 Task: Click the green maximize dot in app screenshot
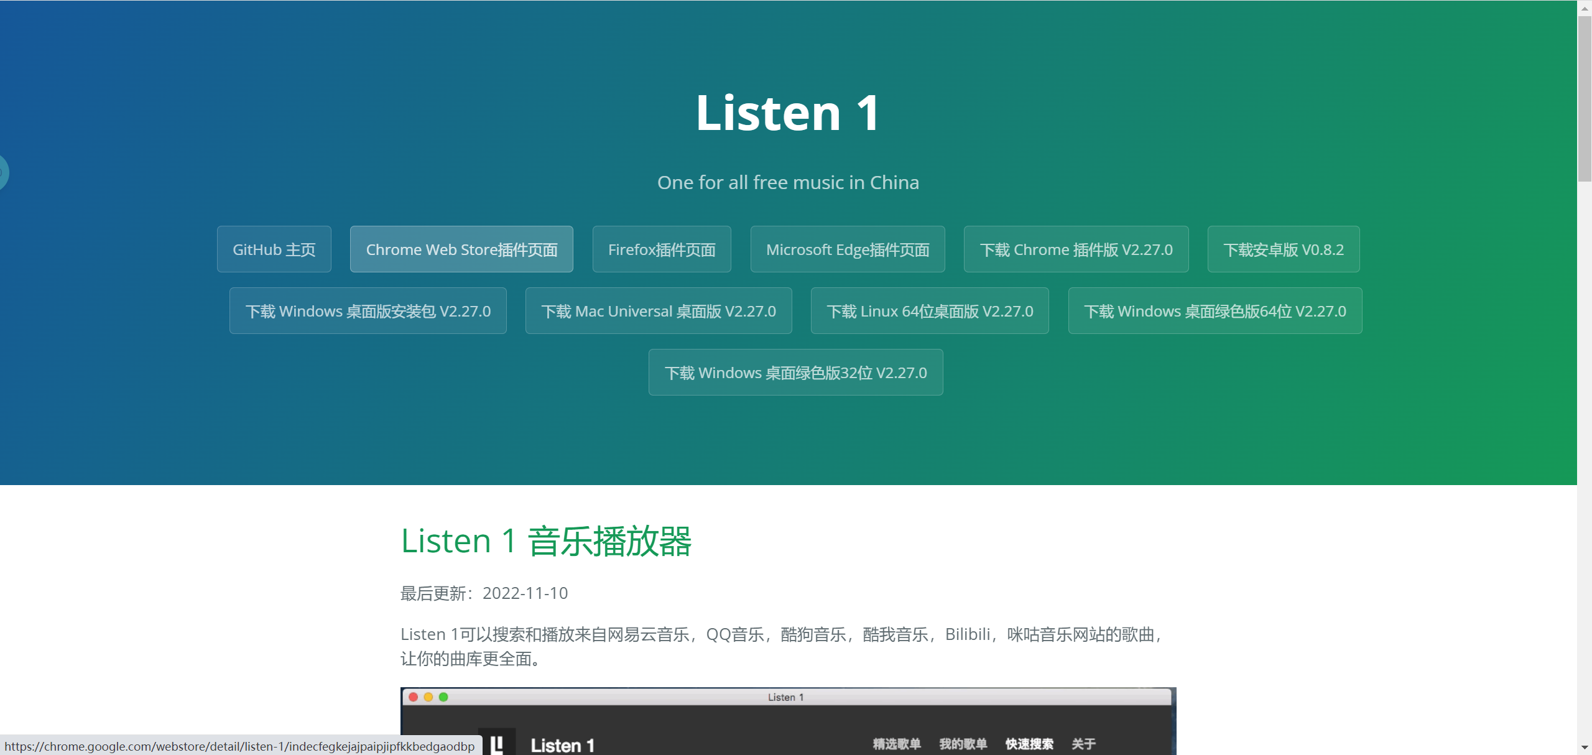(x=443, y=697)
